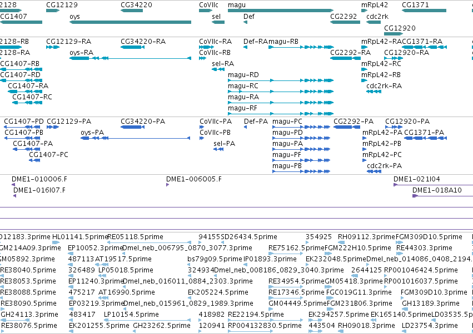Select the DME1-016I07.F clone label
Image resolution: width=473 pixels, height=334 pixels.
point(39,190)
